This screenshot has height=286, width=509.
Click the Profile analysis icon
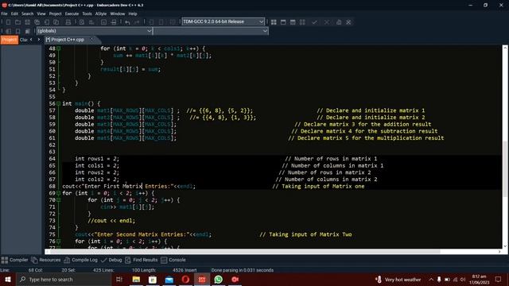click(339, 22)
